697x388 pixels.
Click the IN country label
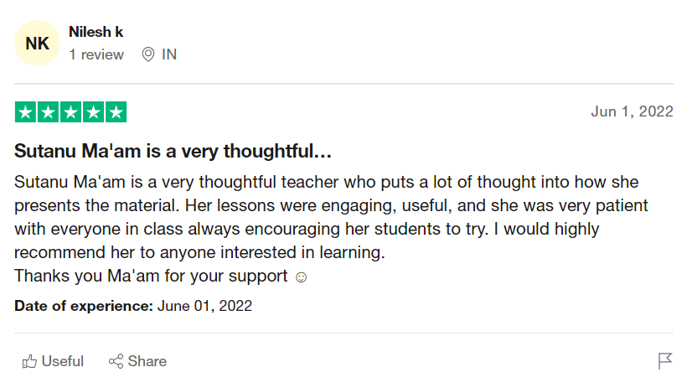(x=169, y=54)
